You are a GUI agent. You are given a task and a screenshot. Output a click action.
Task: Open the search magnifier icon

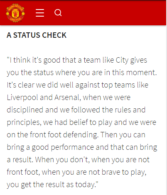[x=58, y=13]
